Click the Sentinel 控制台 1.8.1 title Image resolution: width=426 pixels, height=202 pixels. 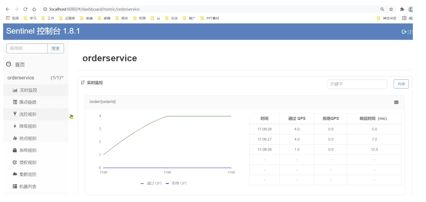pyautogui.click(x=43, y=31)
